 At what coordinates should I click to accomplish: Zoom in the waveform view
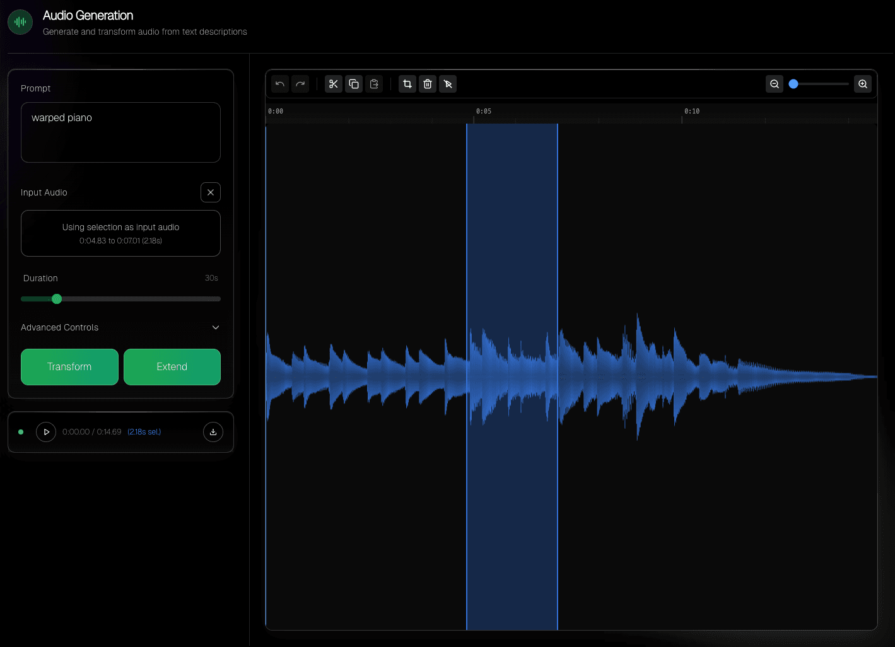[x=863, y=84]
